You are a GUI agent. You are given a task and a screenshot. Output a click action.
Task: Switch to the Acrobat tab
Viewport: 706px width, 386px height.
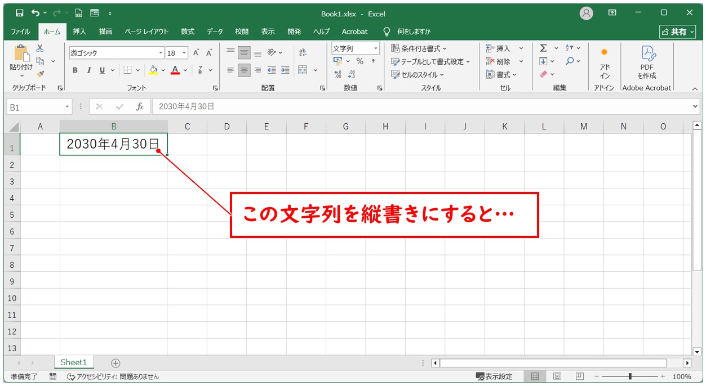click(354, 32)
